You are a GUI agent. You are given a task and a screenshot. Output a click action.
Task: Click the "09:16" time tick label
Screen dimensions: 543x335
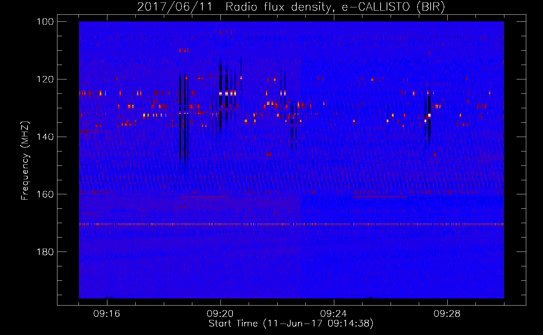click(x=107, y=314)
